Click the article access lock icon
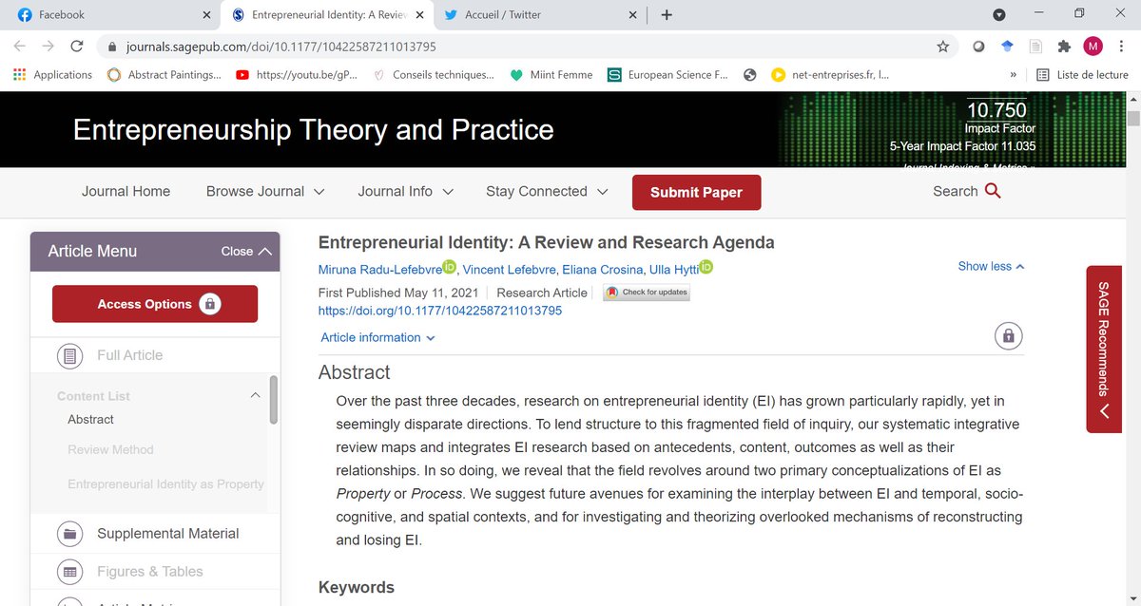Screen dimensions: 1141x606 (x=1009, y=335)
